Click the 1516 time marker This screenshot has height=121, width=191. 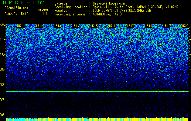112,26
